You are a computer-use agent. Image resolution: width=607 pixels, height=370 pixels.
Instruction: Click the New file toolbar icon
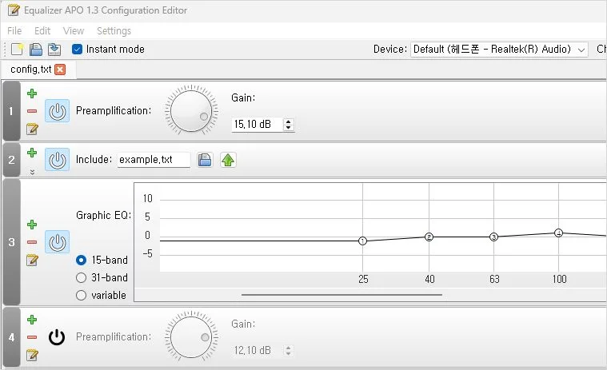pos(17,50)
